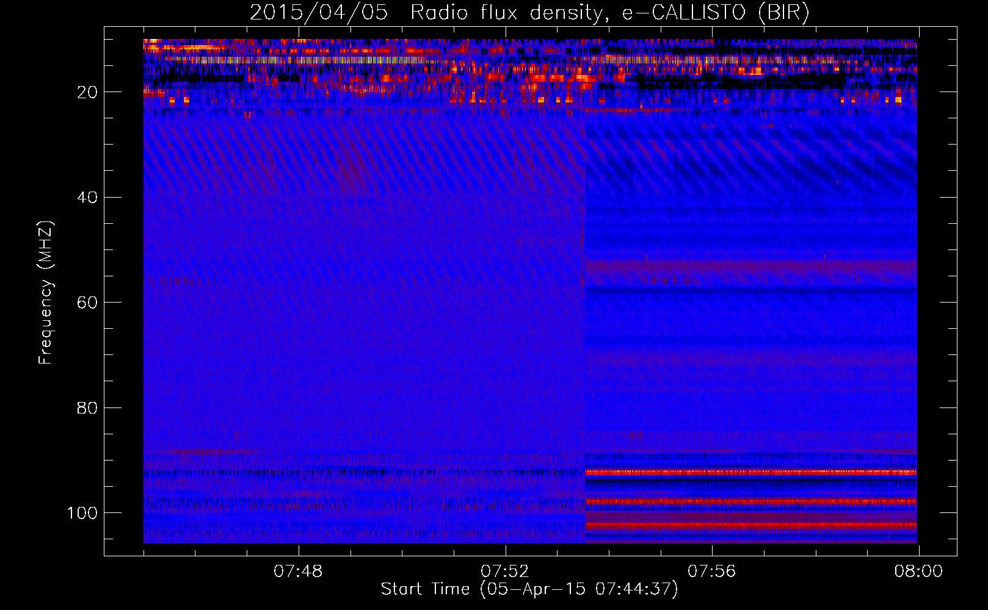The image size is (988, 610).
Task: Select the 100 MHz frequency tick label
Action: 82,513
